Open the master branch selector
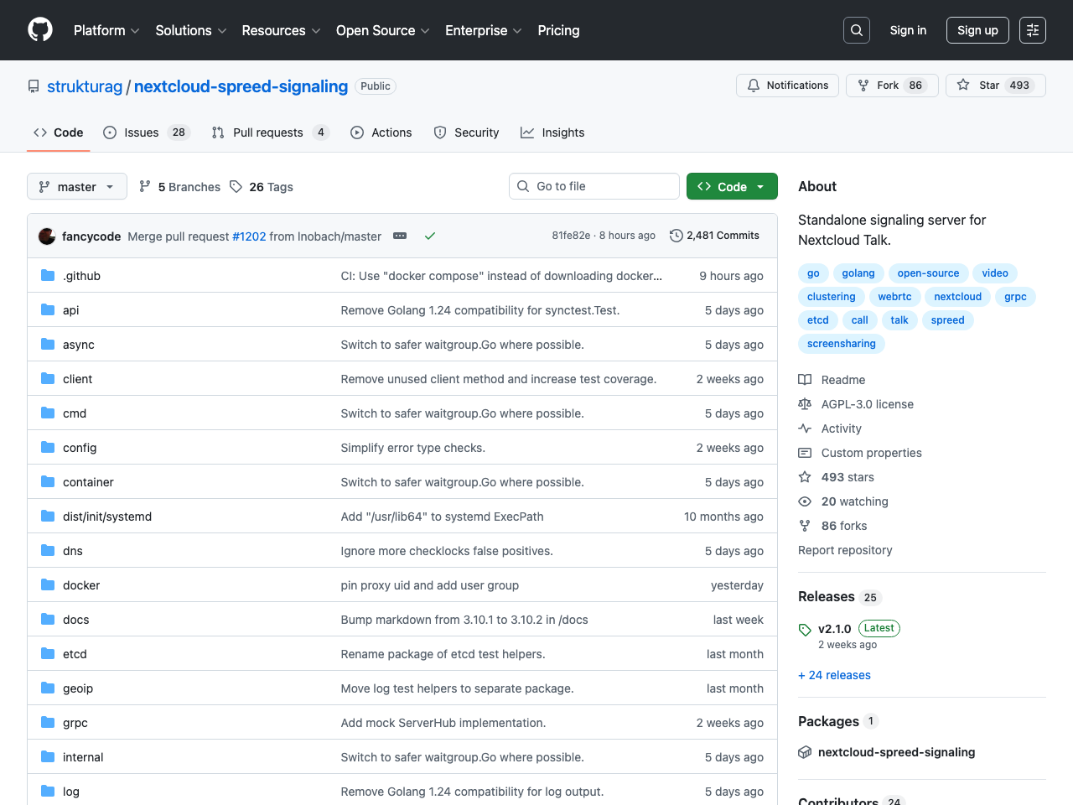The height and width of the screenshot is (805, 1073). (x=76, y=186)
